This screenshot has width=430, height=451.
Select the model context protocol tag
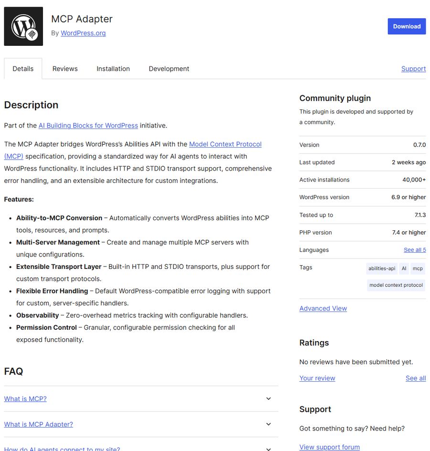396,285
